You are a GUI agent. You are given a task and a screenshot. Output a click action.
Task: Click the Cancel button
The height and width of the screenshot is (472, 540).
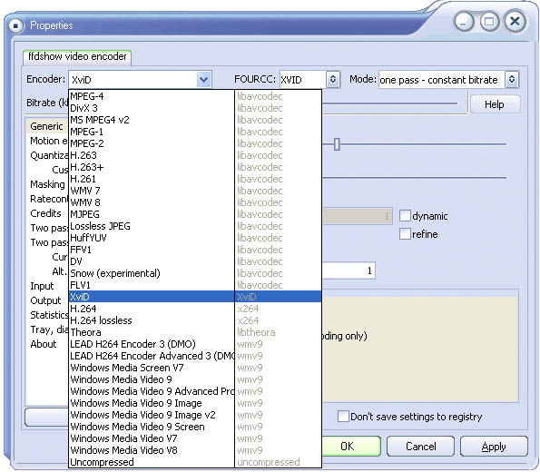click(420, 447)
